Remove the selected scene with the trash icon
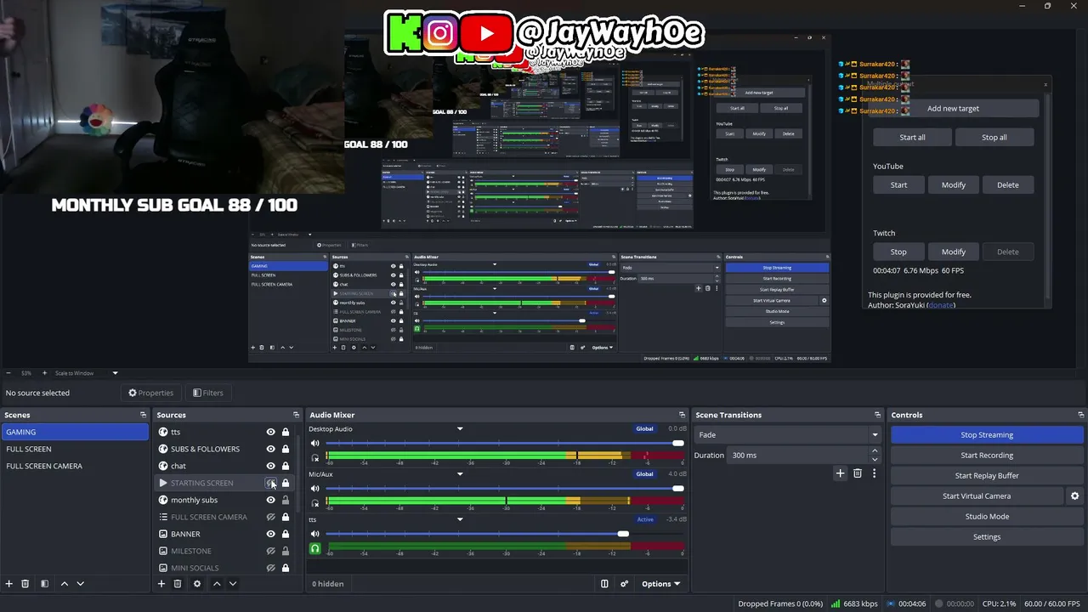Viewport: 1088px width, 612px height. pos(25,584)
